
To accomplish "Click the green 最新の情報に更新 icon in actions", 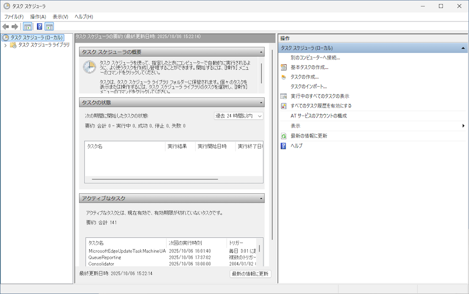I will click(x=283, y=136).
